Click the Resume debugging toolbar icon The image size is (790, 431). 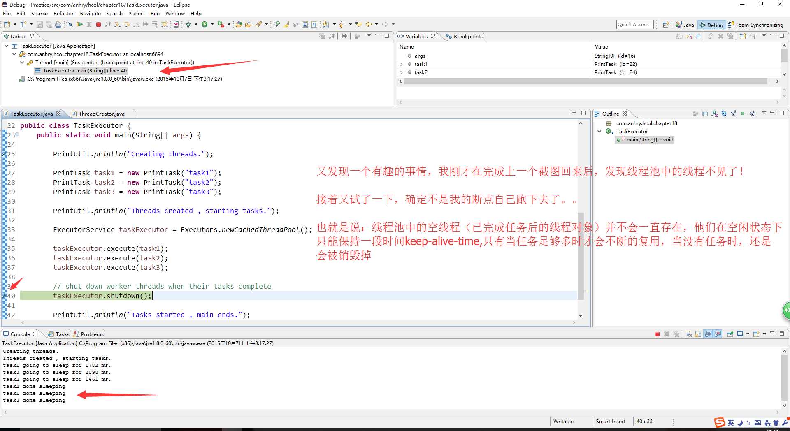click(79, 24)
